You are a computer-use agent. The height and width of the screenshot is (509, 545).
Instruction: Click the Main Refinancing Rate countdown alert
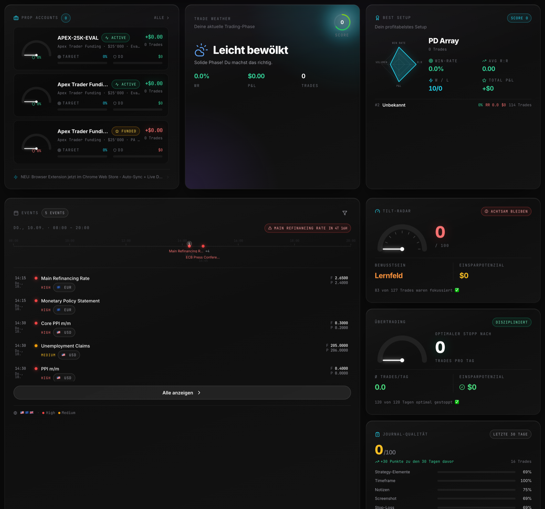coord(308,228)
